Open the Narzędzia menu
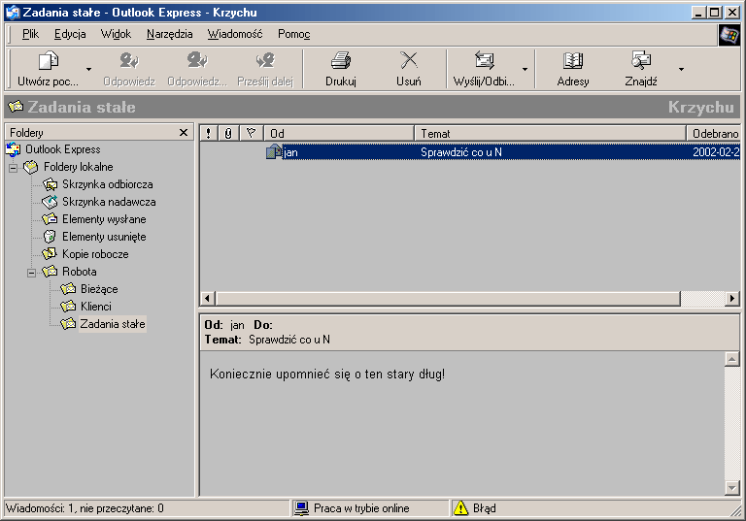Screen dimensions: 746x521 tap(170, 34)
